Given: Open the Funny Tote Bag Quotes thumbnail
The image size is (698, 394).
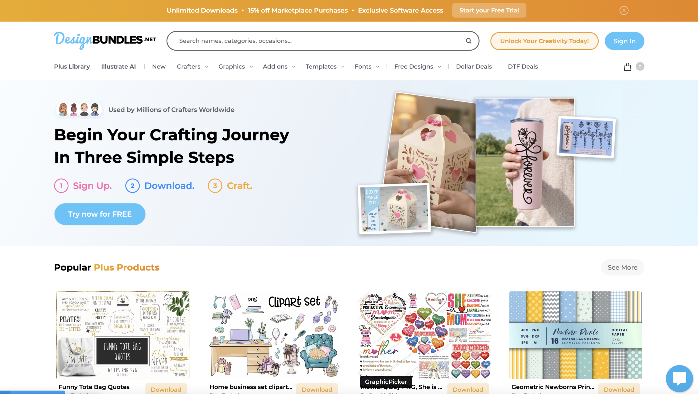Looking at the screenshot, I should point(123,335).
